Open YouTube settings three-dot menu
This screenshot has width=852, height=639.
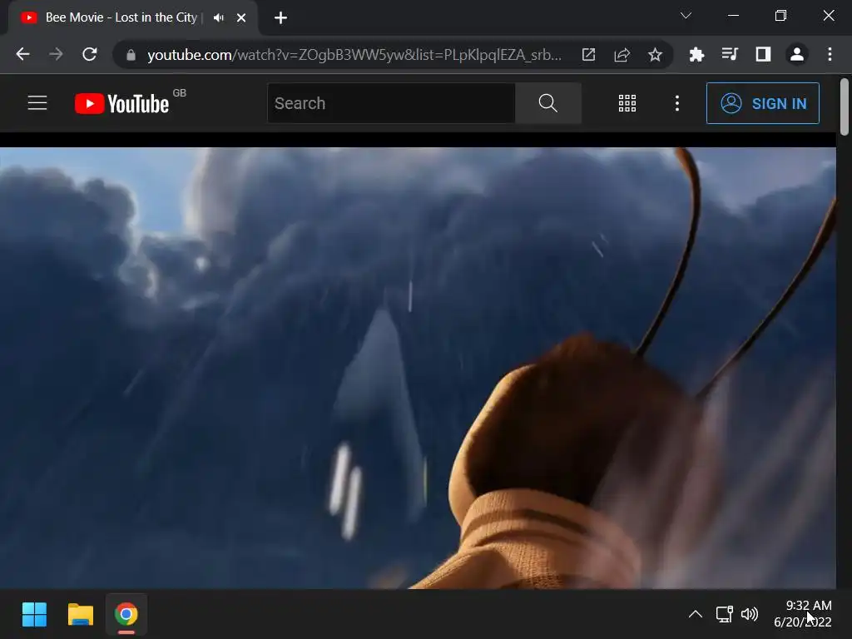(x=677, y=103)
